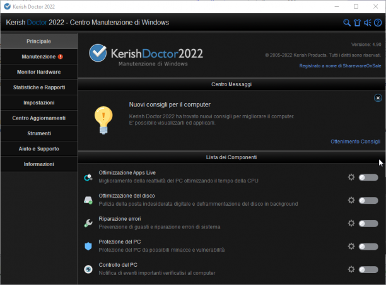The image size is (386, 285).
Task: Open help via the question mark icon
Action: pyautogui.click(x=378, y=23)
